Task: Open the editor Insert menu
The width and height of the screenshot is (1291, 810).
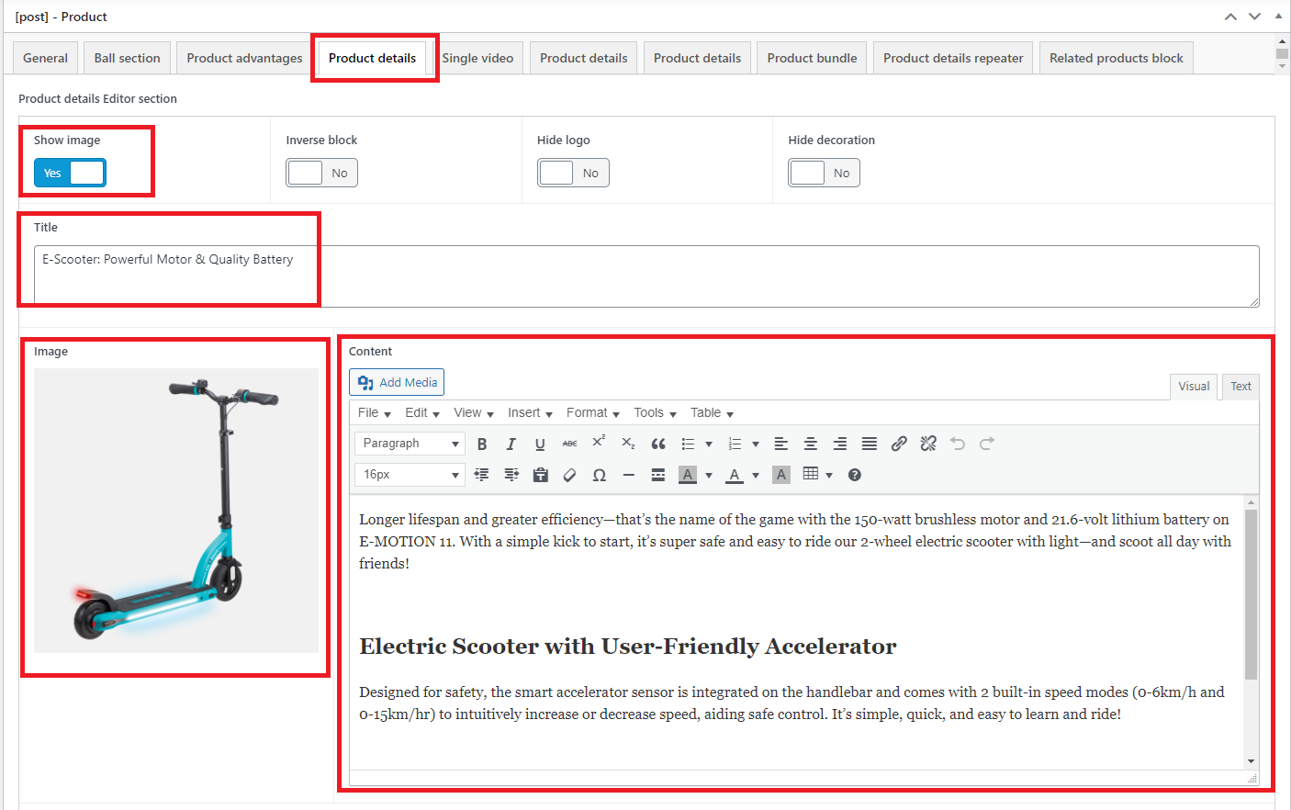Action: click(x=530, y=413)
